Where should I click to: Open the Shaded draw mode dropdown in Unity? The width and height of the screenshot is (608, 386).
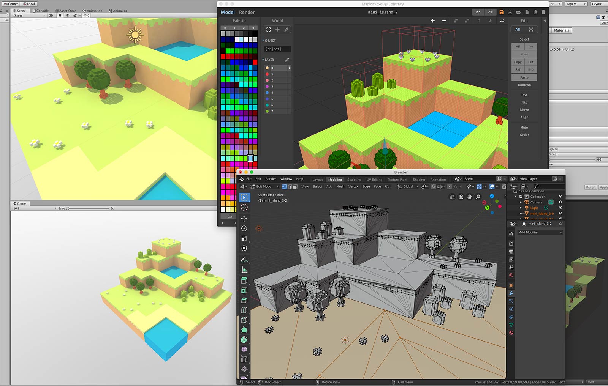click(x=28, y=16)
